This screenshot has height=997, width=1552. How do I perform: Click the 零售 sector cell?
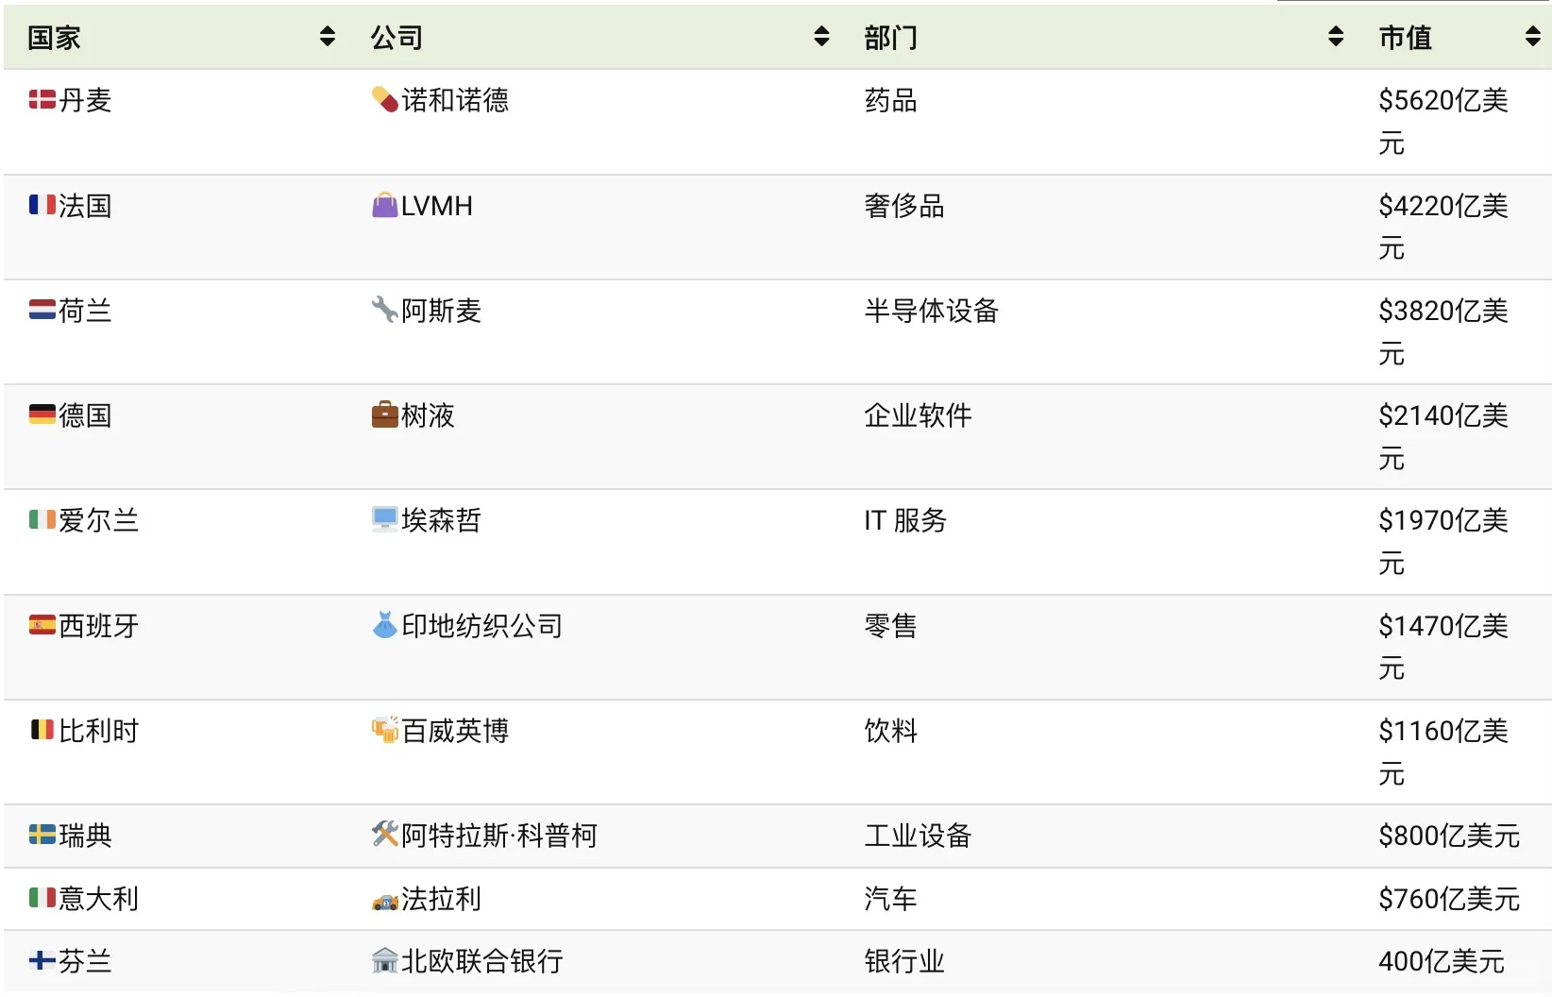[890, 626]
